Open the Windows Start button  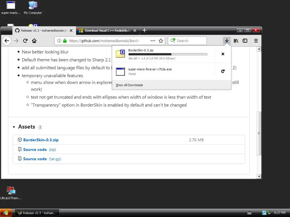[6, 213]
